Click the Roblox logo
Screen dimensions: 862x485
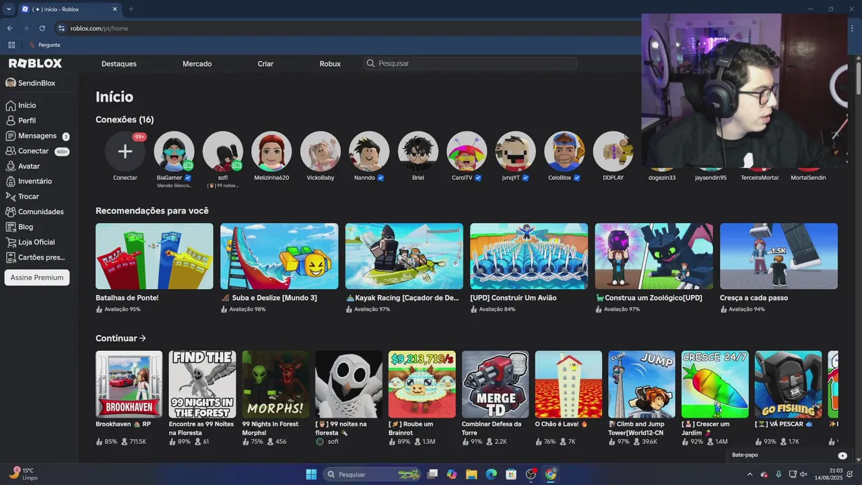coord(35,63)
